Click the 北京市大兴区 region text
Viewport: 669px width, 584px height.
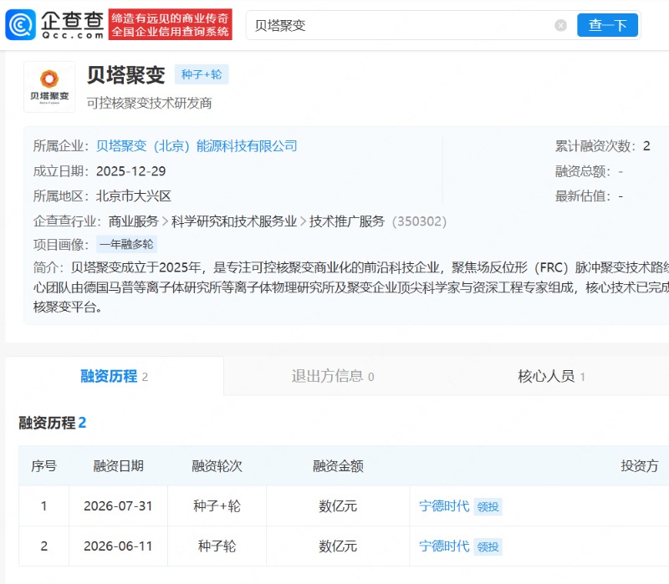pos(133,196)
